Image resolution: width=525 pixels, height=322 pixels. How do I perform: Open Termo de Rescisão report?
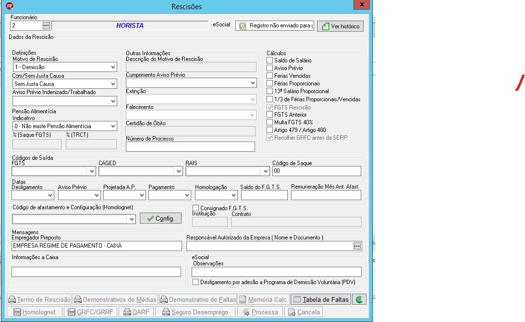39,299
